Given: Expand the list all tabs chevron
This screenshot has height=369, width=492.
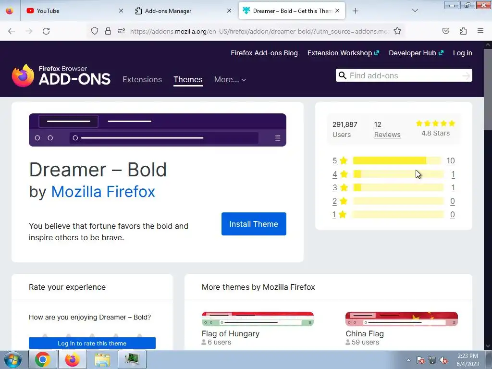Looking at the screenshot, I should tap(415, 11).
